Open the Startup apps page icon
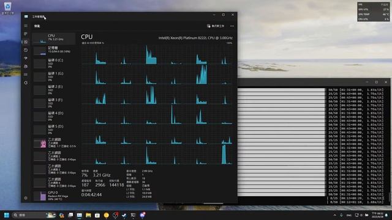392x220 pixels. click(x=26, y=58)
